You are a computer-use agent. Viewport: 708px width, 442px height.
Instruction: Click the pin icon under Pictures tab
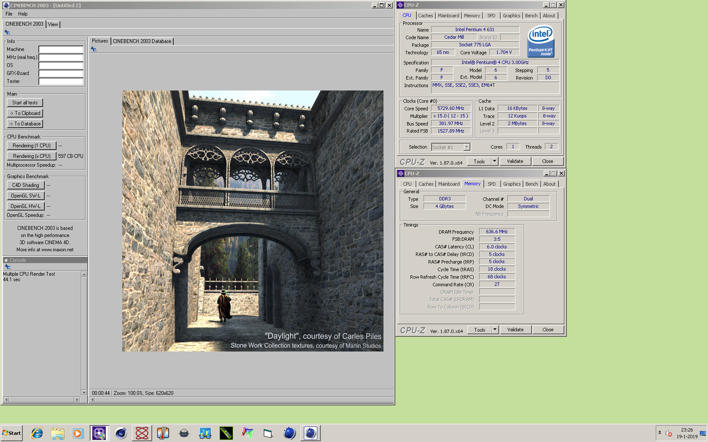coord(94,49)
